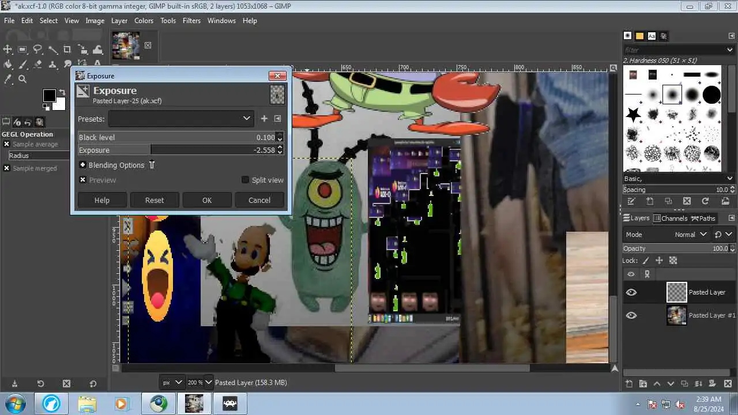Create a new layer

click(x=629, y=384)
